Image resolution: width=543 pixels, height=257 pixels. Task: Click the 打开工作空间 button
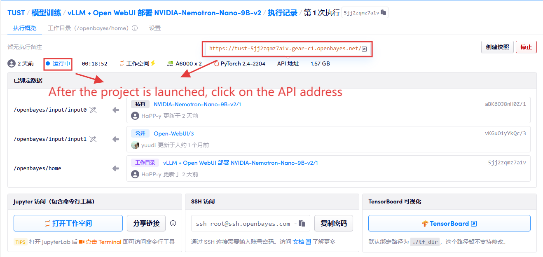click(x=68, y=223)
